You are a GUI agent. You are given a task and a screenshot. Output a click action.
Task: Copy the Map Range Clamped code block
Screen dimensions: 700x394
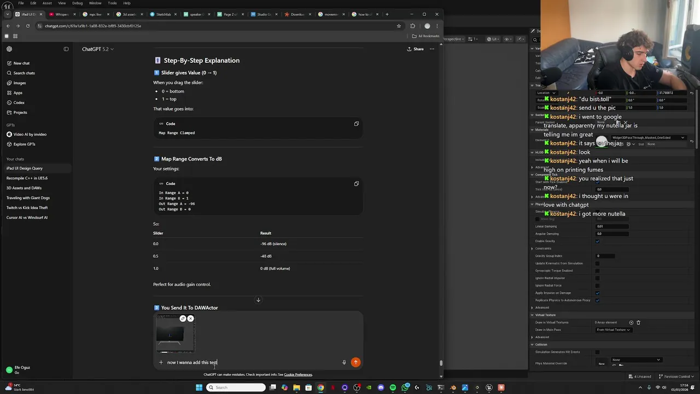(357, 124)
